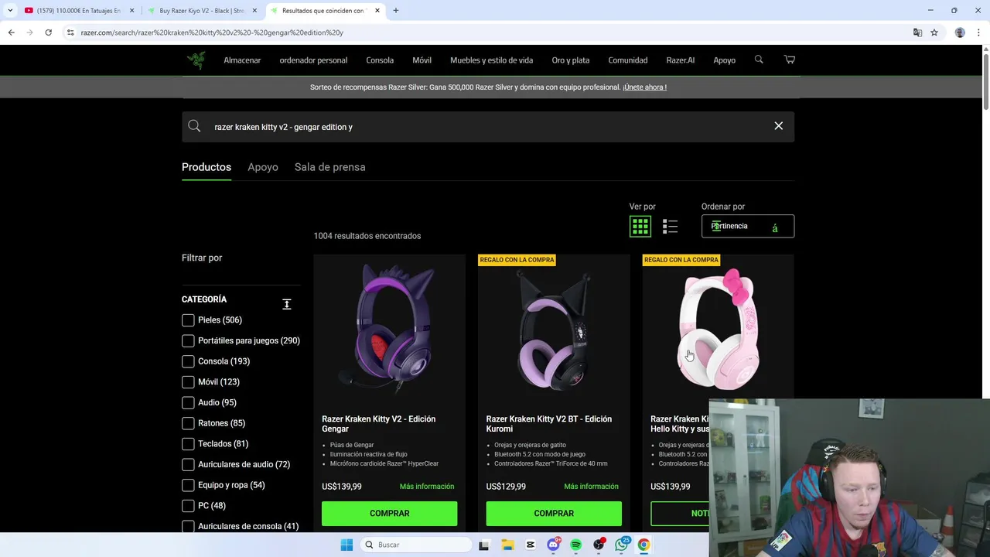This screenshot has height=557, width=990.
Task: Click the Razer logo in the header
Action: [x=196, y=60]
